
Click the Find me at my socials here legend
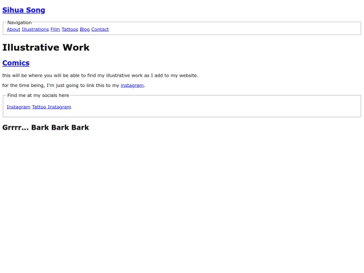pyautogui.click(x=38, y=96)
